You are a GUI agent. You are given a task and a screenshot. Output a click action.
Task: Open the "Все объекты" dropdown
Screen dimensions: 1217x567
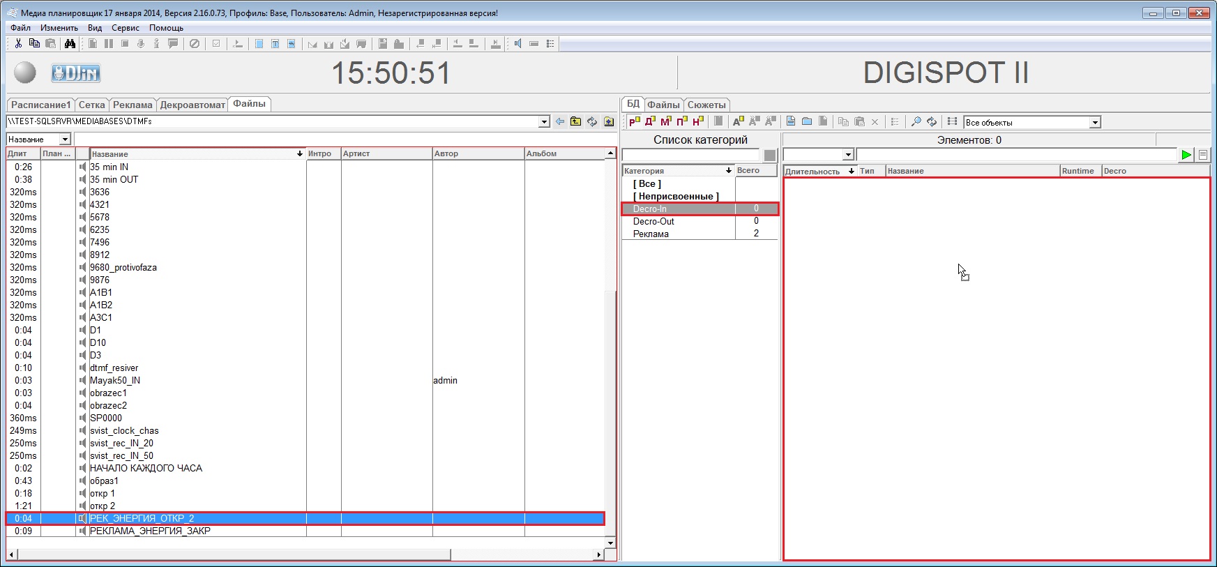tap(1095, 123)
